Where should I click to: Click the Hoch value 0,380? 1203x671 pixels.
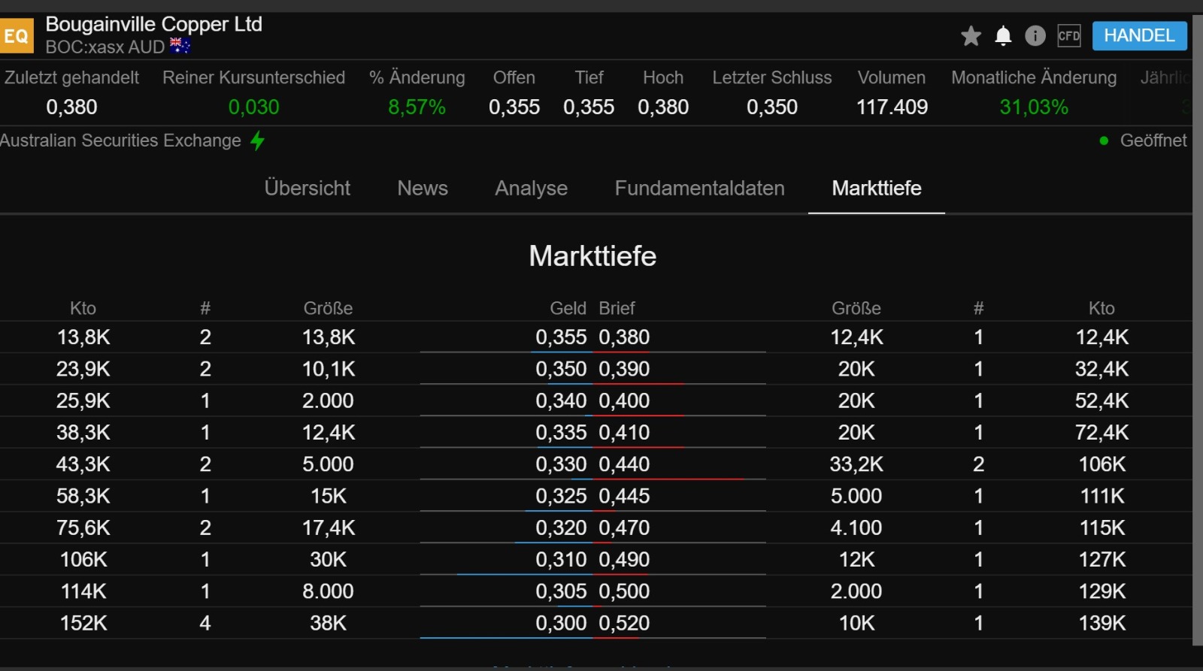[x=663, y=107]
